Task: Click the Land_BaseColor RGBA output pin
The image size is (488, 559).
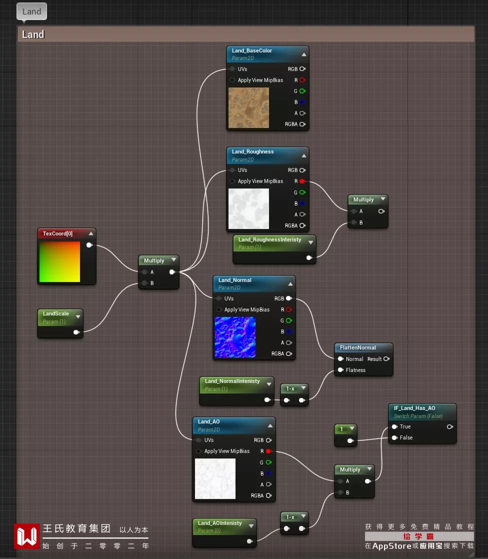Action: 302,124
